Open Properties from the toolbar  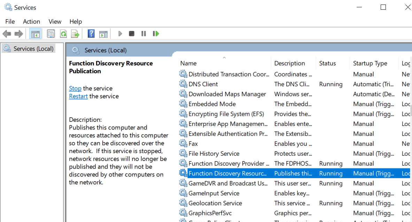(x=50, y=33)
